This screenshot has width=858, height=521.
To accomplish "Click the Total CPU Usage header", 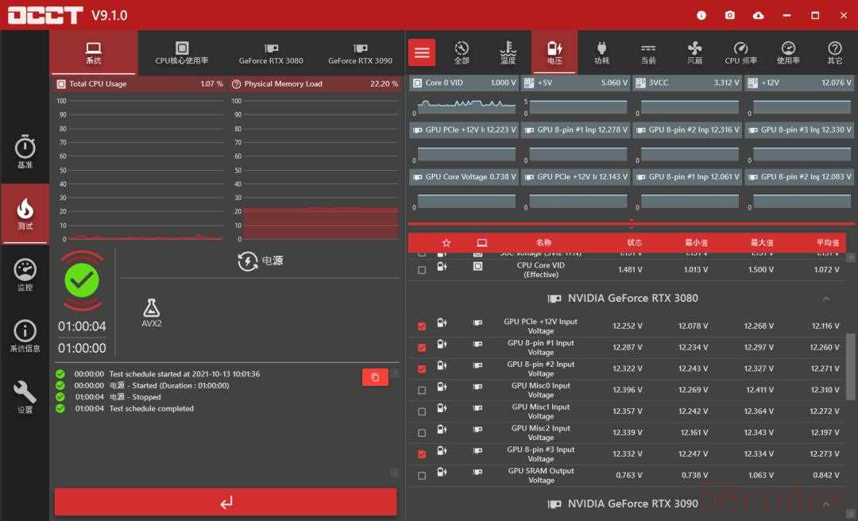I will click(x=140, y=83).
